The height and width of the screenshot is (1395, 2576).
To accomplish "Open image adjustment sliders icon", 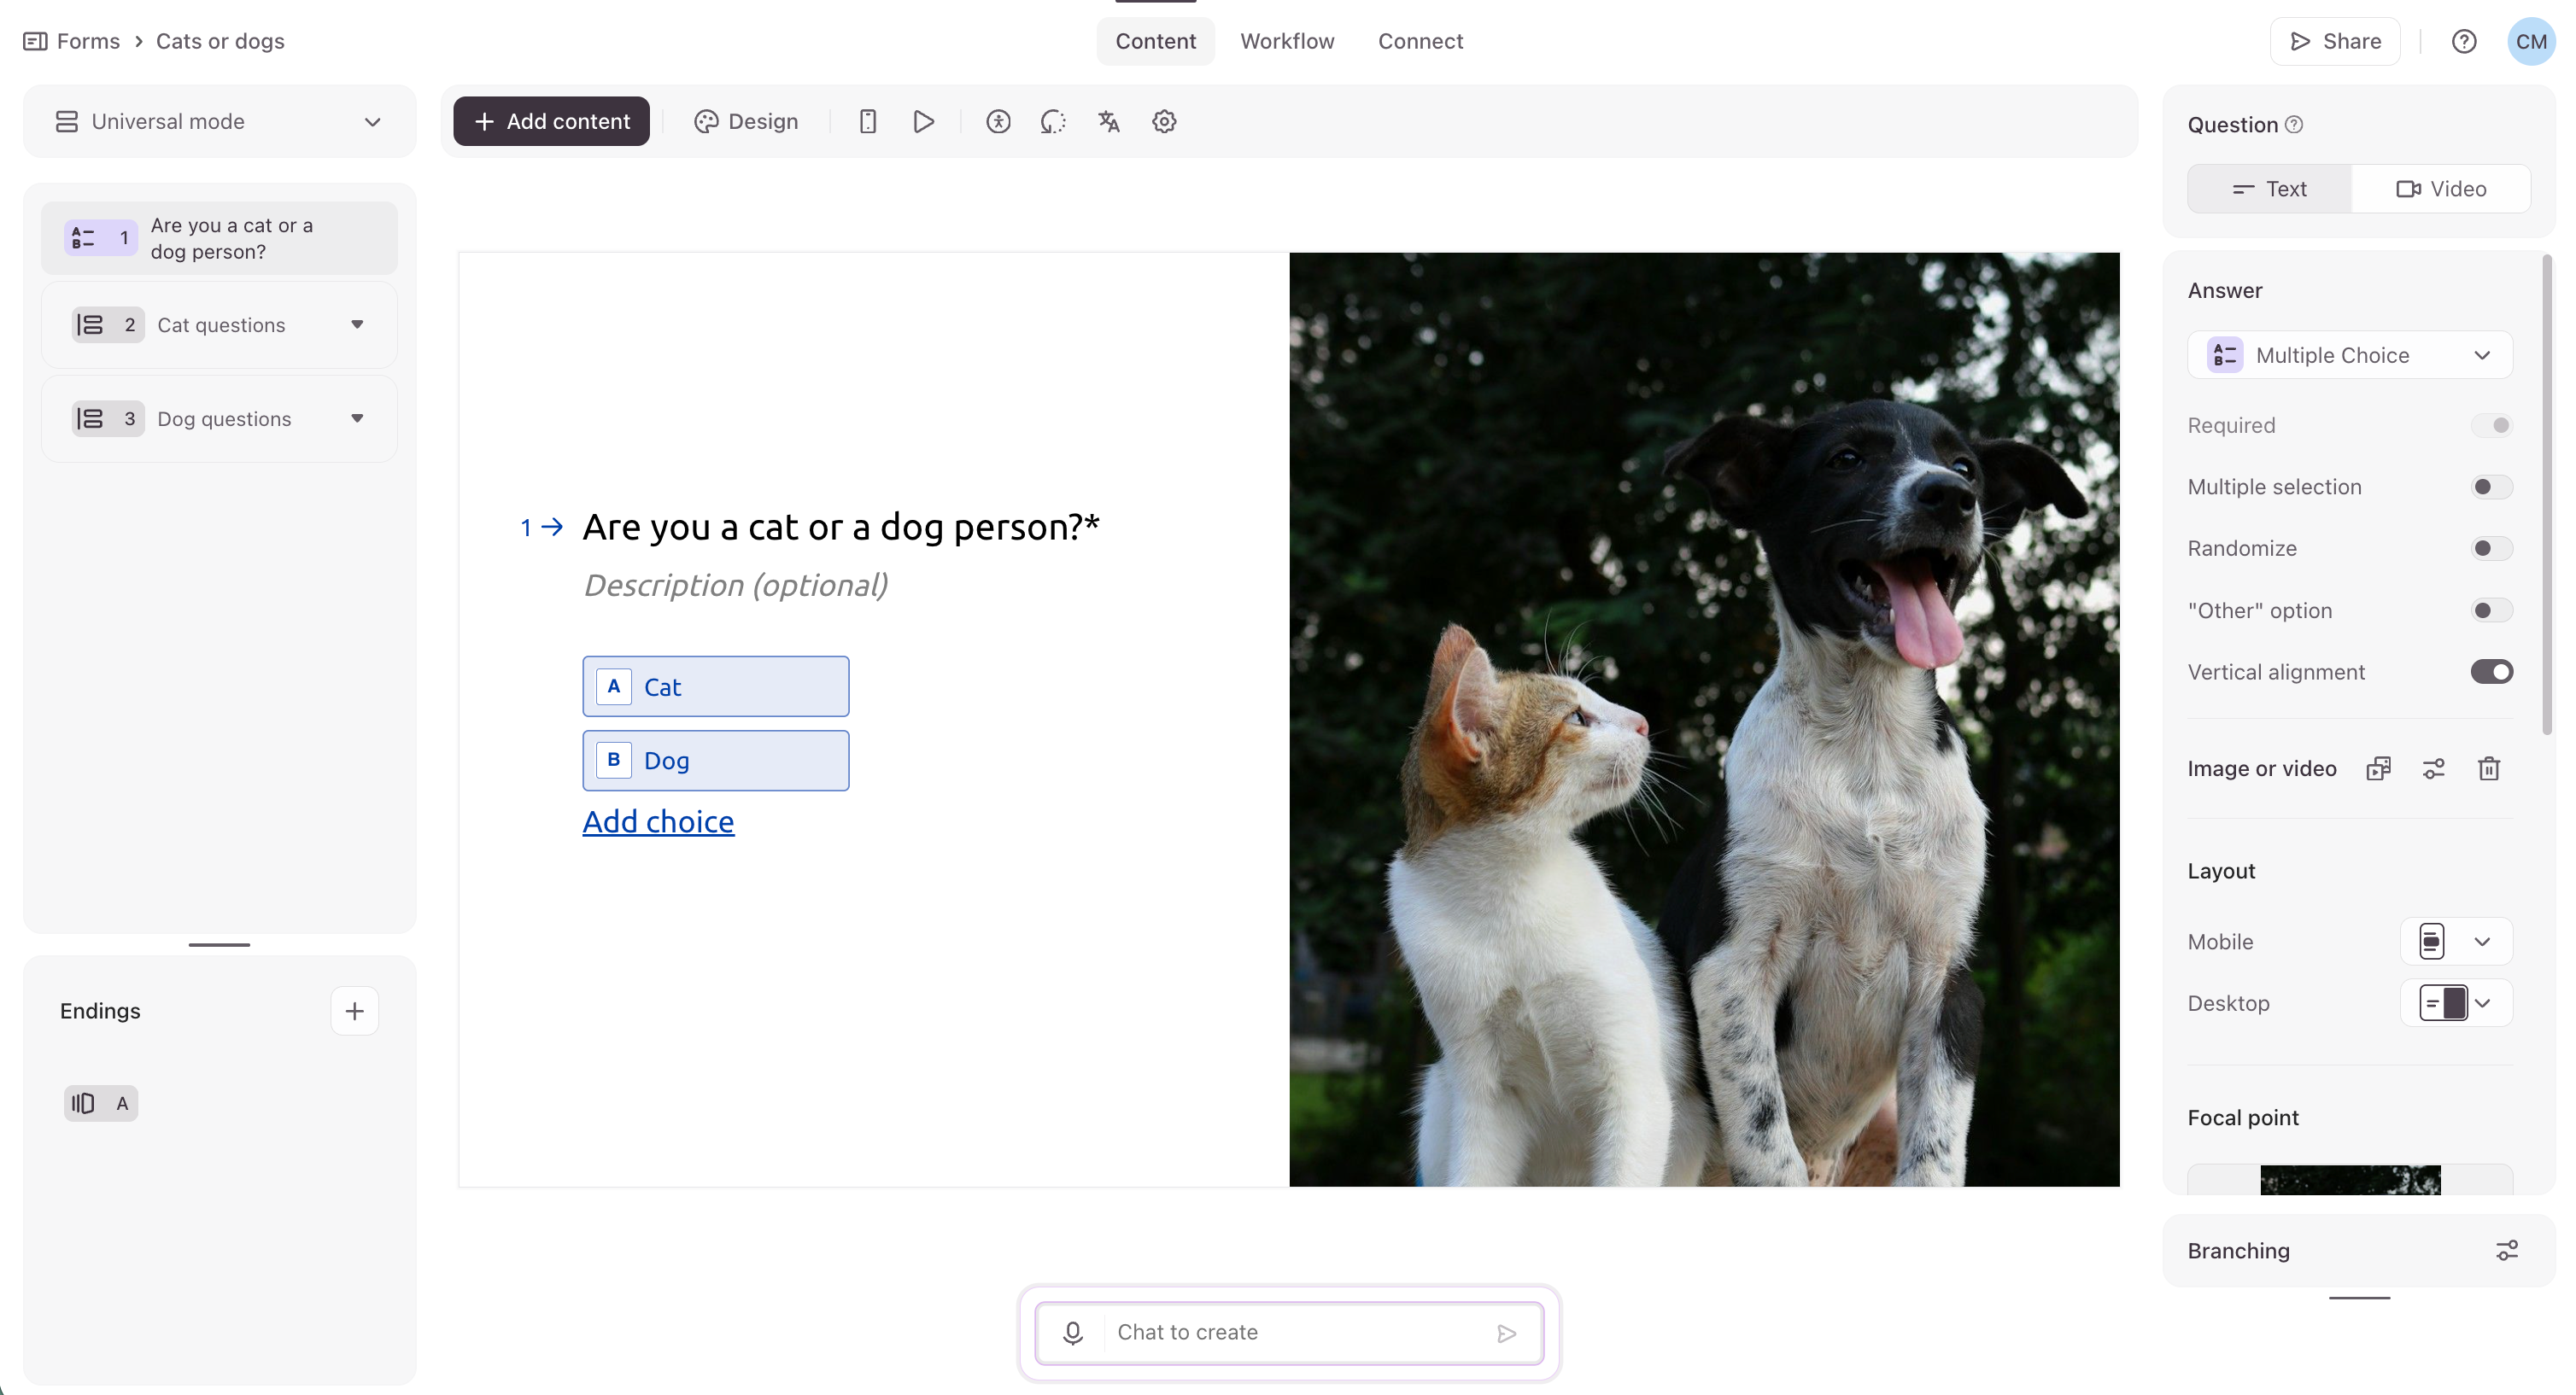I will (2433, 768).
